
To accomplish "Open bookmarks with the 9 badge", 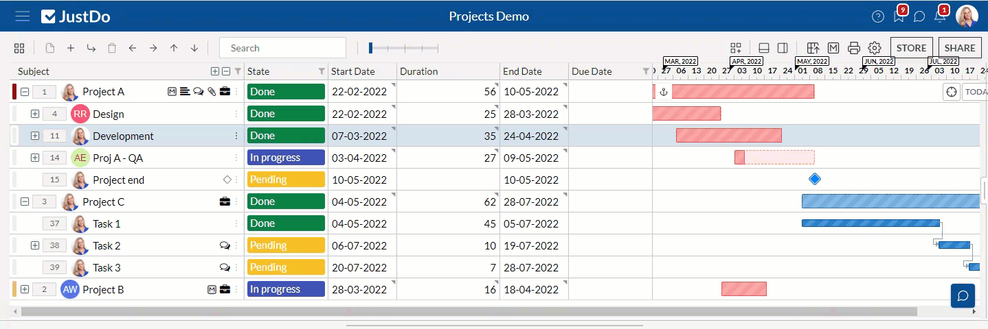I will (899, 16).
